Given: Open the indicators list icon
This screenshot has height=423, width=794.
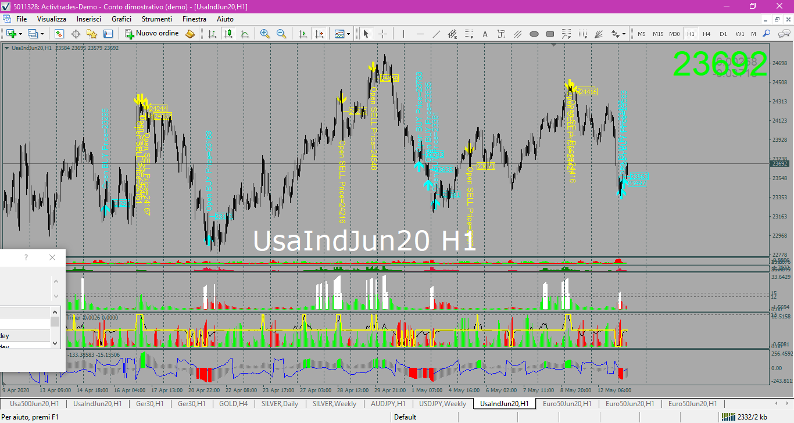Looking at the screenshot, I should (339, 34).
